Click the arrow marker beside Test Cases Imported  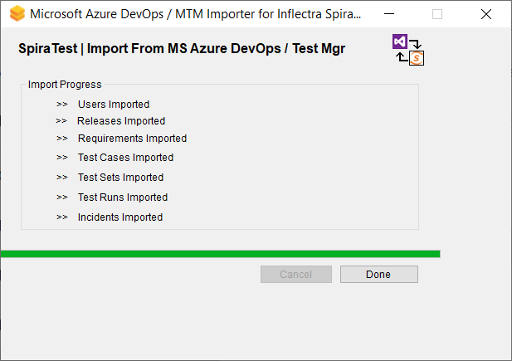point(62,158)
